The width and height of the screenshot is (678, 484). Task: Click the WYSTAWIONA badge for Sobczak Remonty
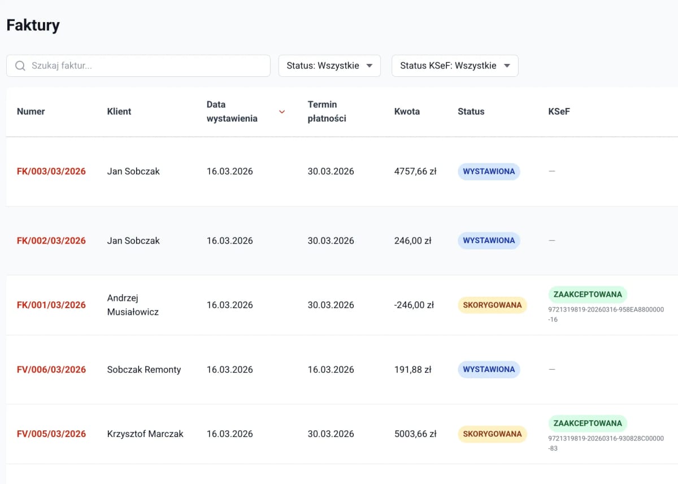pyautogui.click(x=489, y=369)
